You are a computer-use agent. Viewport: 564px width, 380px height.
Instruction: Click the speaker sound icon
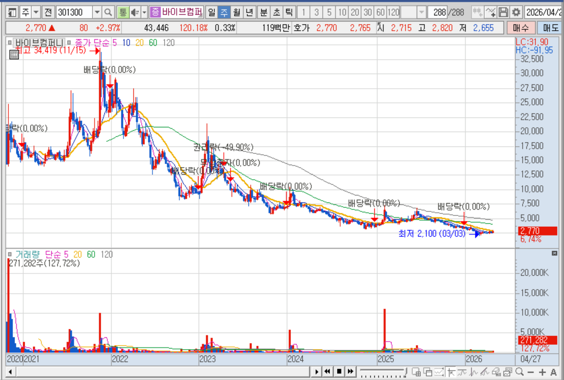point(135,12)
